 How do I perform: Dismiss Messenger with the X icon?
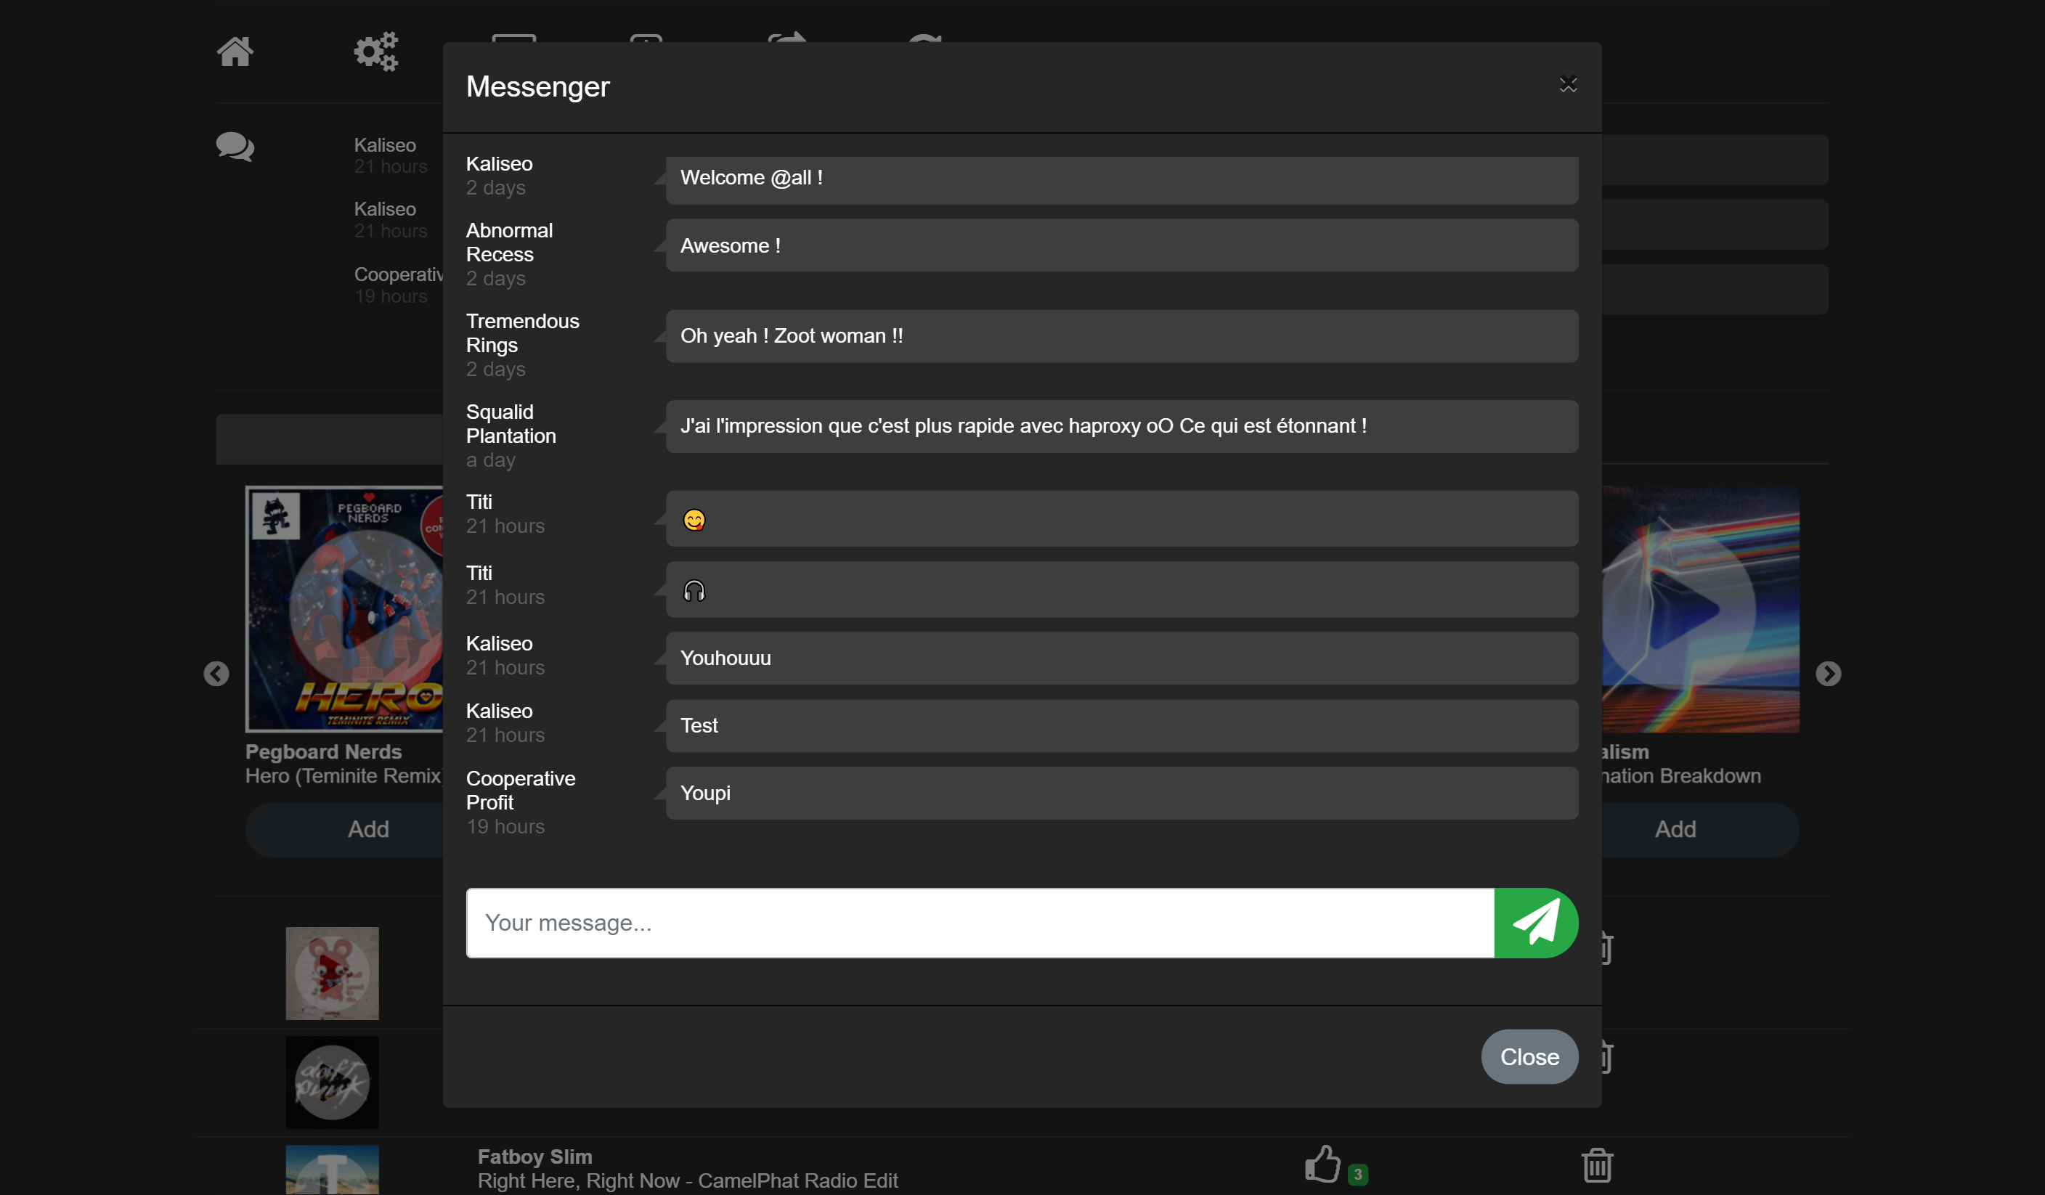click(1568, 84)
